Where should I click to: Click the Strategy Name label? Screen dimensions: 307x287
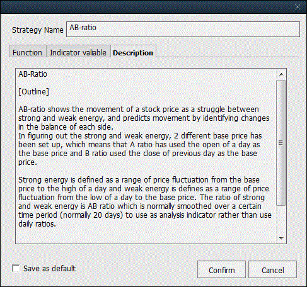[38, 30]
